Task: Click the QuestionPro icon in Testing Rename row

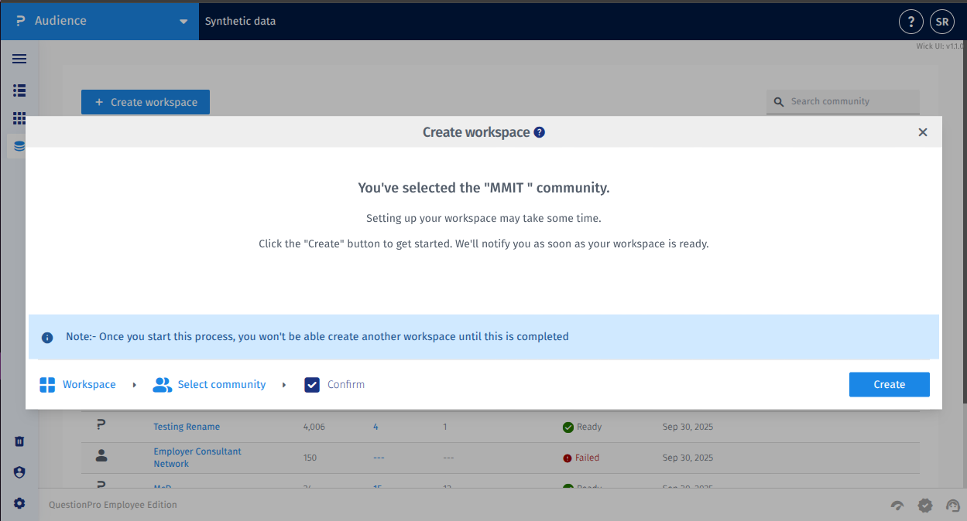Action: [x=101, y=425]
